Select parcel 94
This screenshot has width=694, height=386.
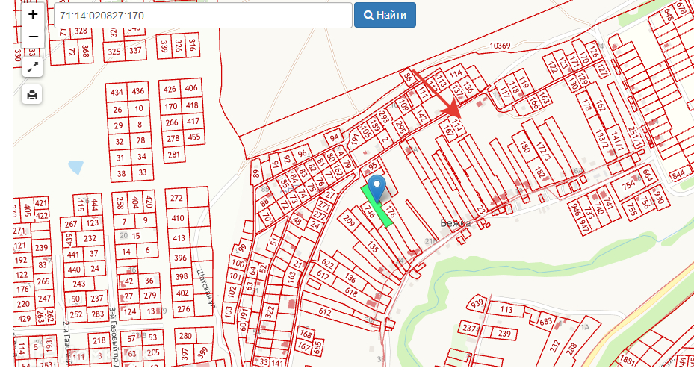(334, 137)
